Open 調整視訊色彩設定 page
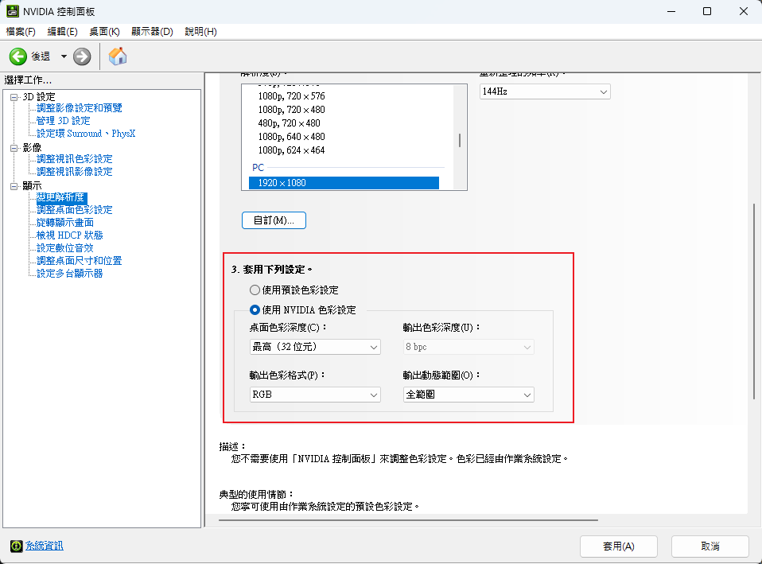This screenshot has width=762, height=564. [x=74, y=159]
